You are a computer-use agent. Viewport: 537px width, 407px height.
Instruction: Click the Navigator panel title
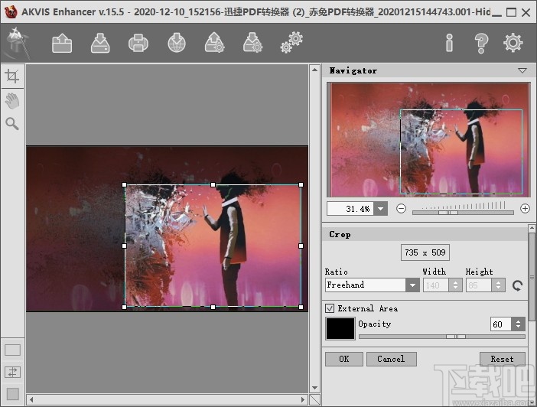coord(353,70)
